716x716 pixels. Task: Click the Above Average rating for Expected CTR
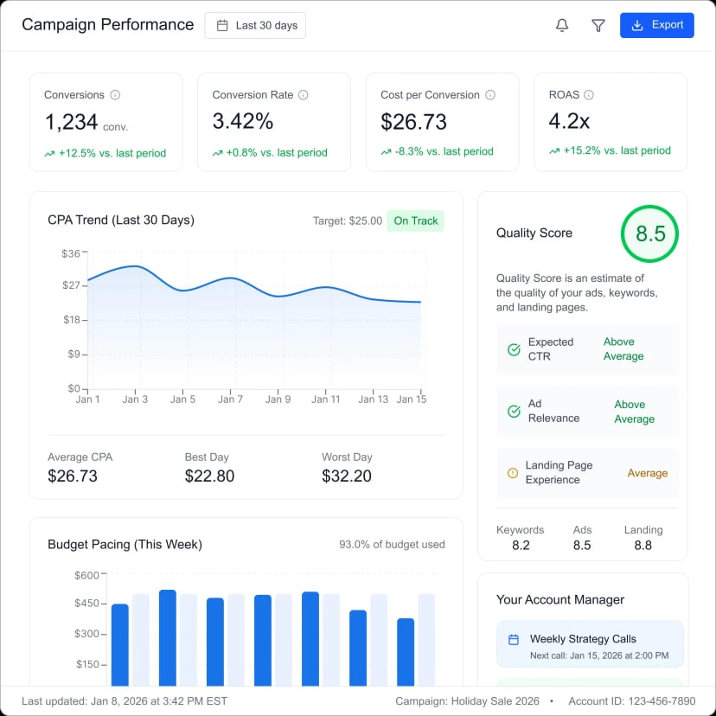pyautogui.click(x=623, y=349)
